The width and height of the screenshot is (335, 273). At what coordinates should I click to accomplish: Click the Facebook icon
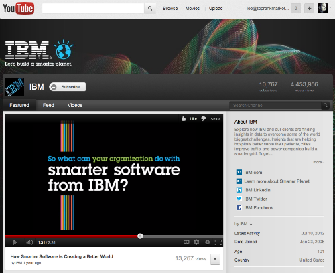tap(239, 207)
